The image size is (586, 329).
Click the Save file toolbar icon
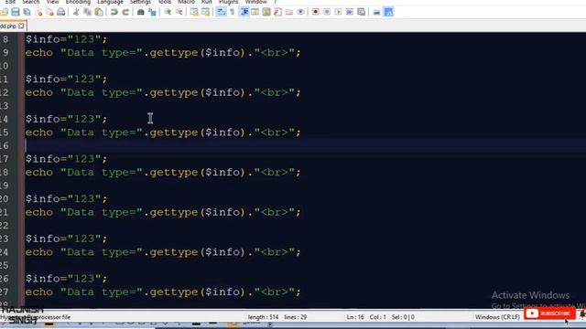click(16, 12)
